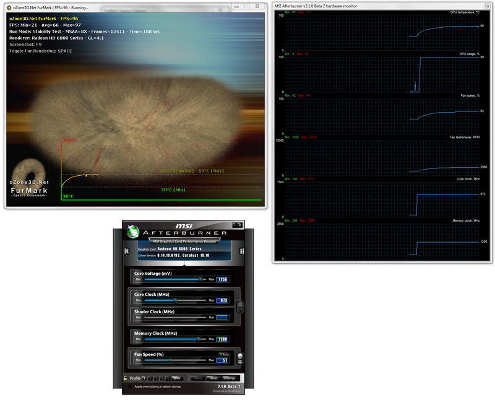Click the Kombustor K icon

click(127, 251)
